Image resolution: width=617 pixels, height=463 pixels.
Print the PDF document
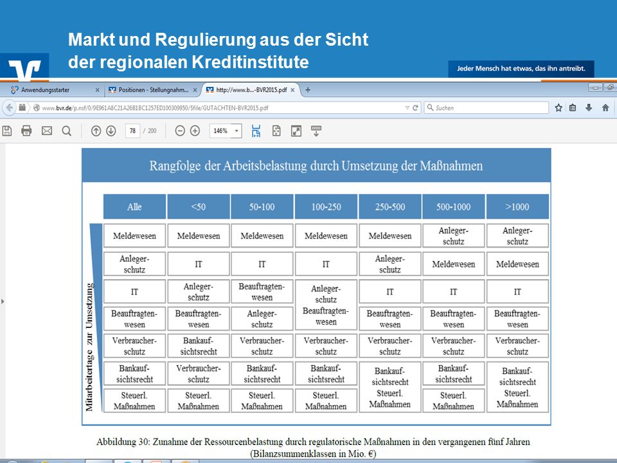coord(26,131)
